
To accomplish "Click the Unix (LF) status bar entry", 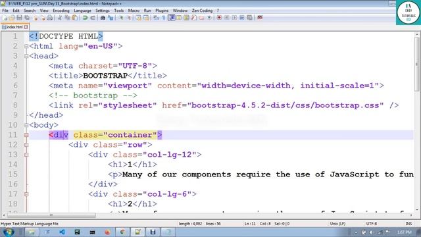I will [337, 224].
